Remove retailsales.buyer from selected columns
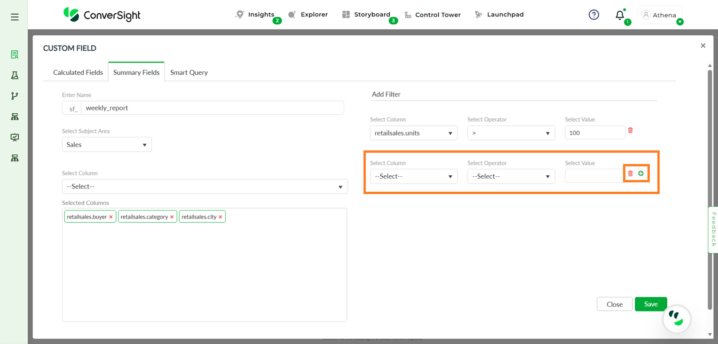 [111, 217]
